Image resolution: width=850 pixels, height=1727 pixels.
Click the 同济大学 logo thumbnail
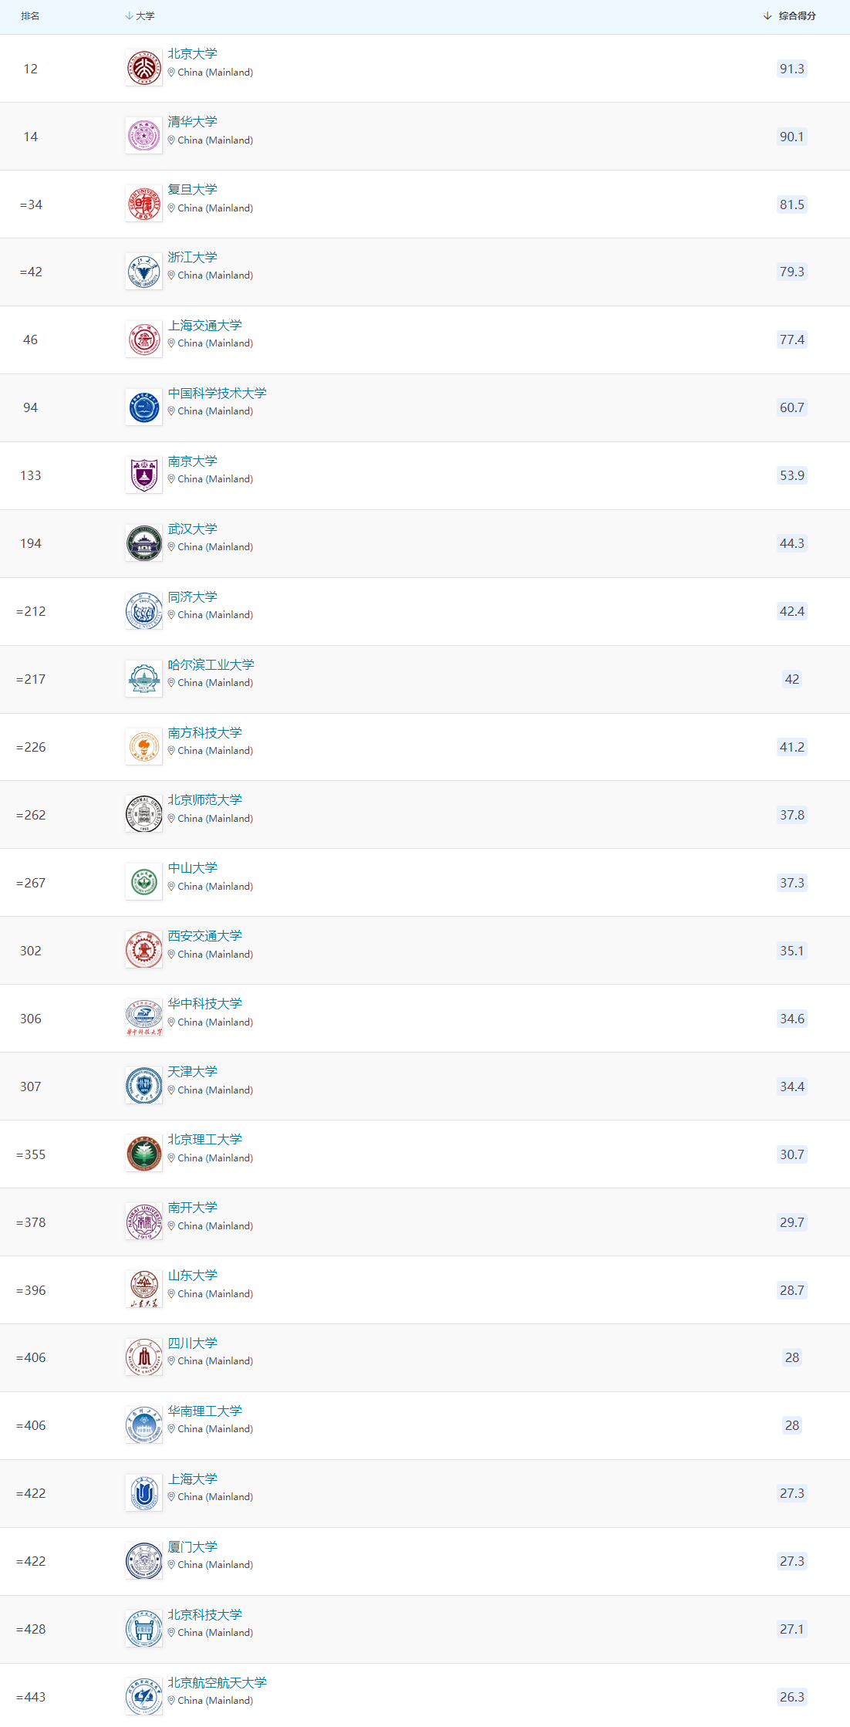(x=144, y=611)
